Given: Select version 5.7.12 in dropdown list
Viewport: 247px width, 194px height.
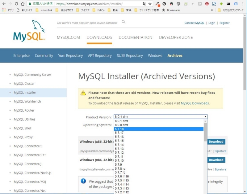Looking at the screenshot, I should [159, 153].
